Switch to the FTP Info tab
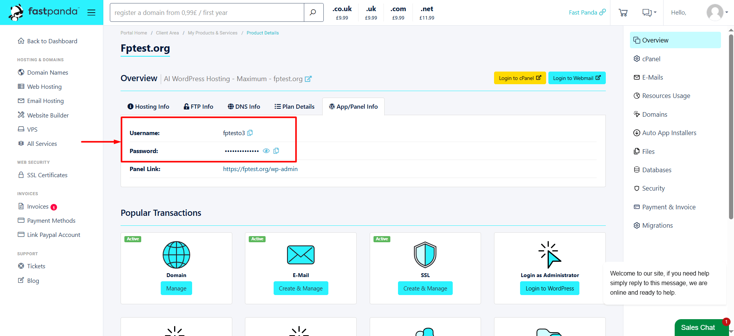The width and height of the screenshot is (734, 336). coord(199,106)
